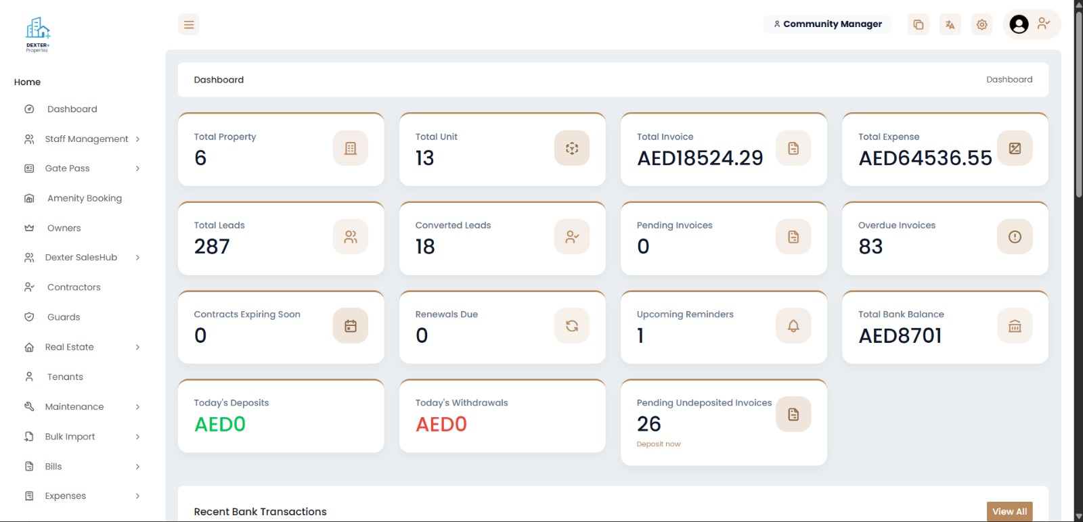Image resolution: width=1083 pixels, height=522 pixels.
Task: Click the Total Leads value 287
Action: pyautogui.click(x=212, y=247)
